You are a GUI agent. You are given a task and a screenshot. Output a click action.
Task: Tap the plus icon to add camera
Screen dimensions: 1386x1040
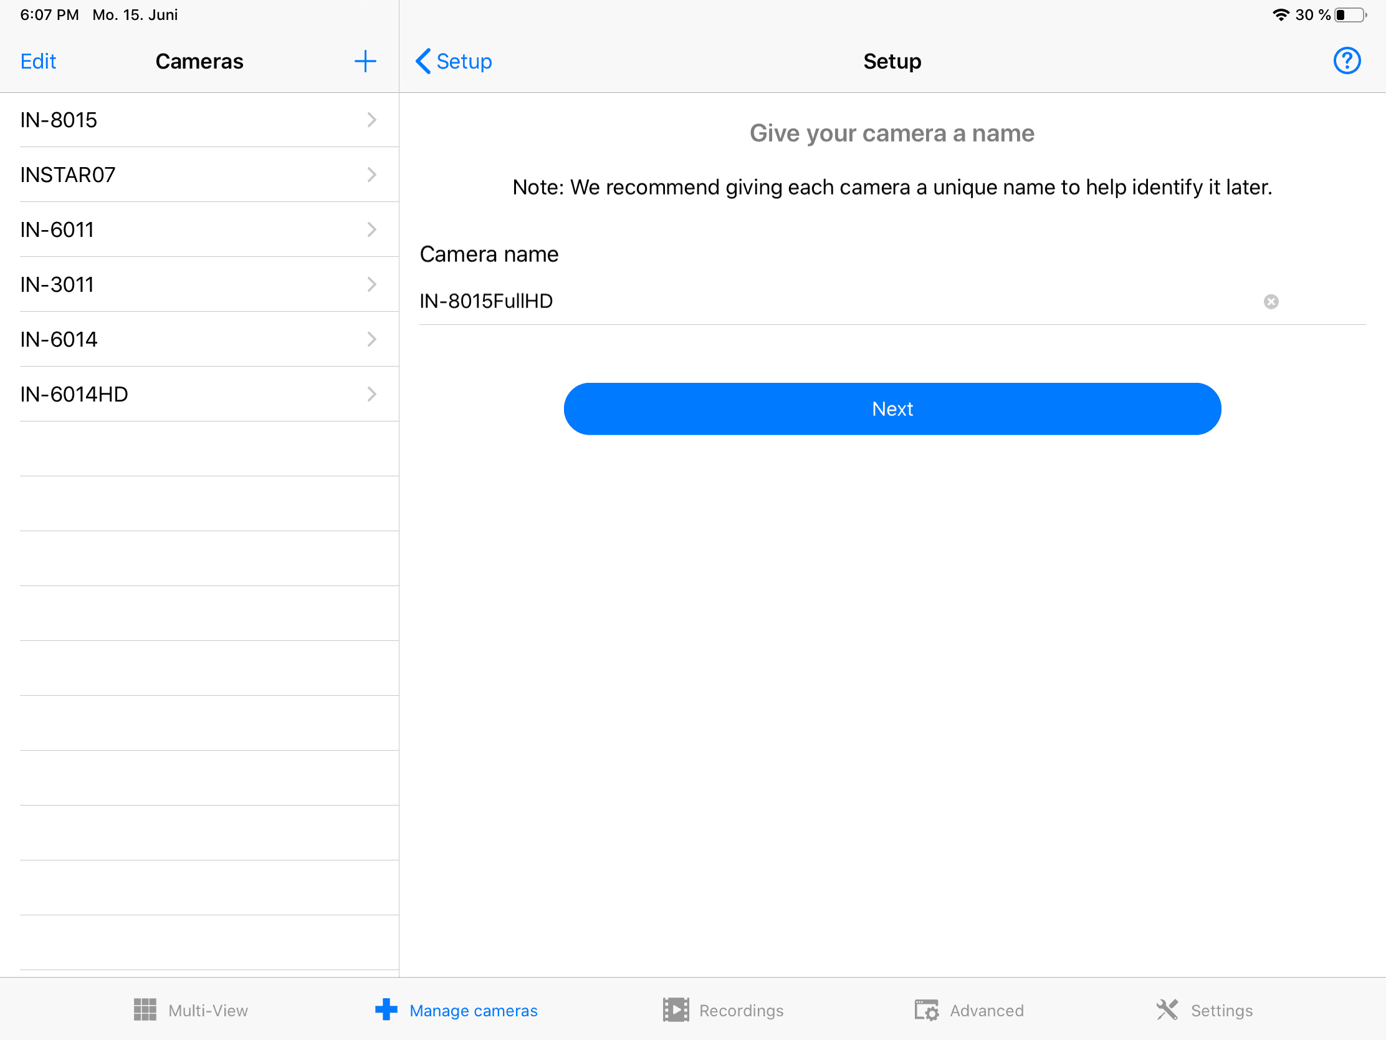click(x=365, y=62)
